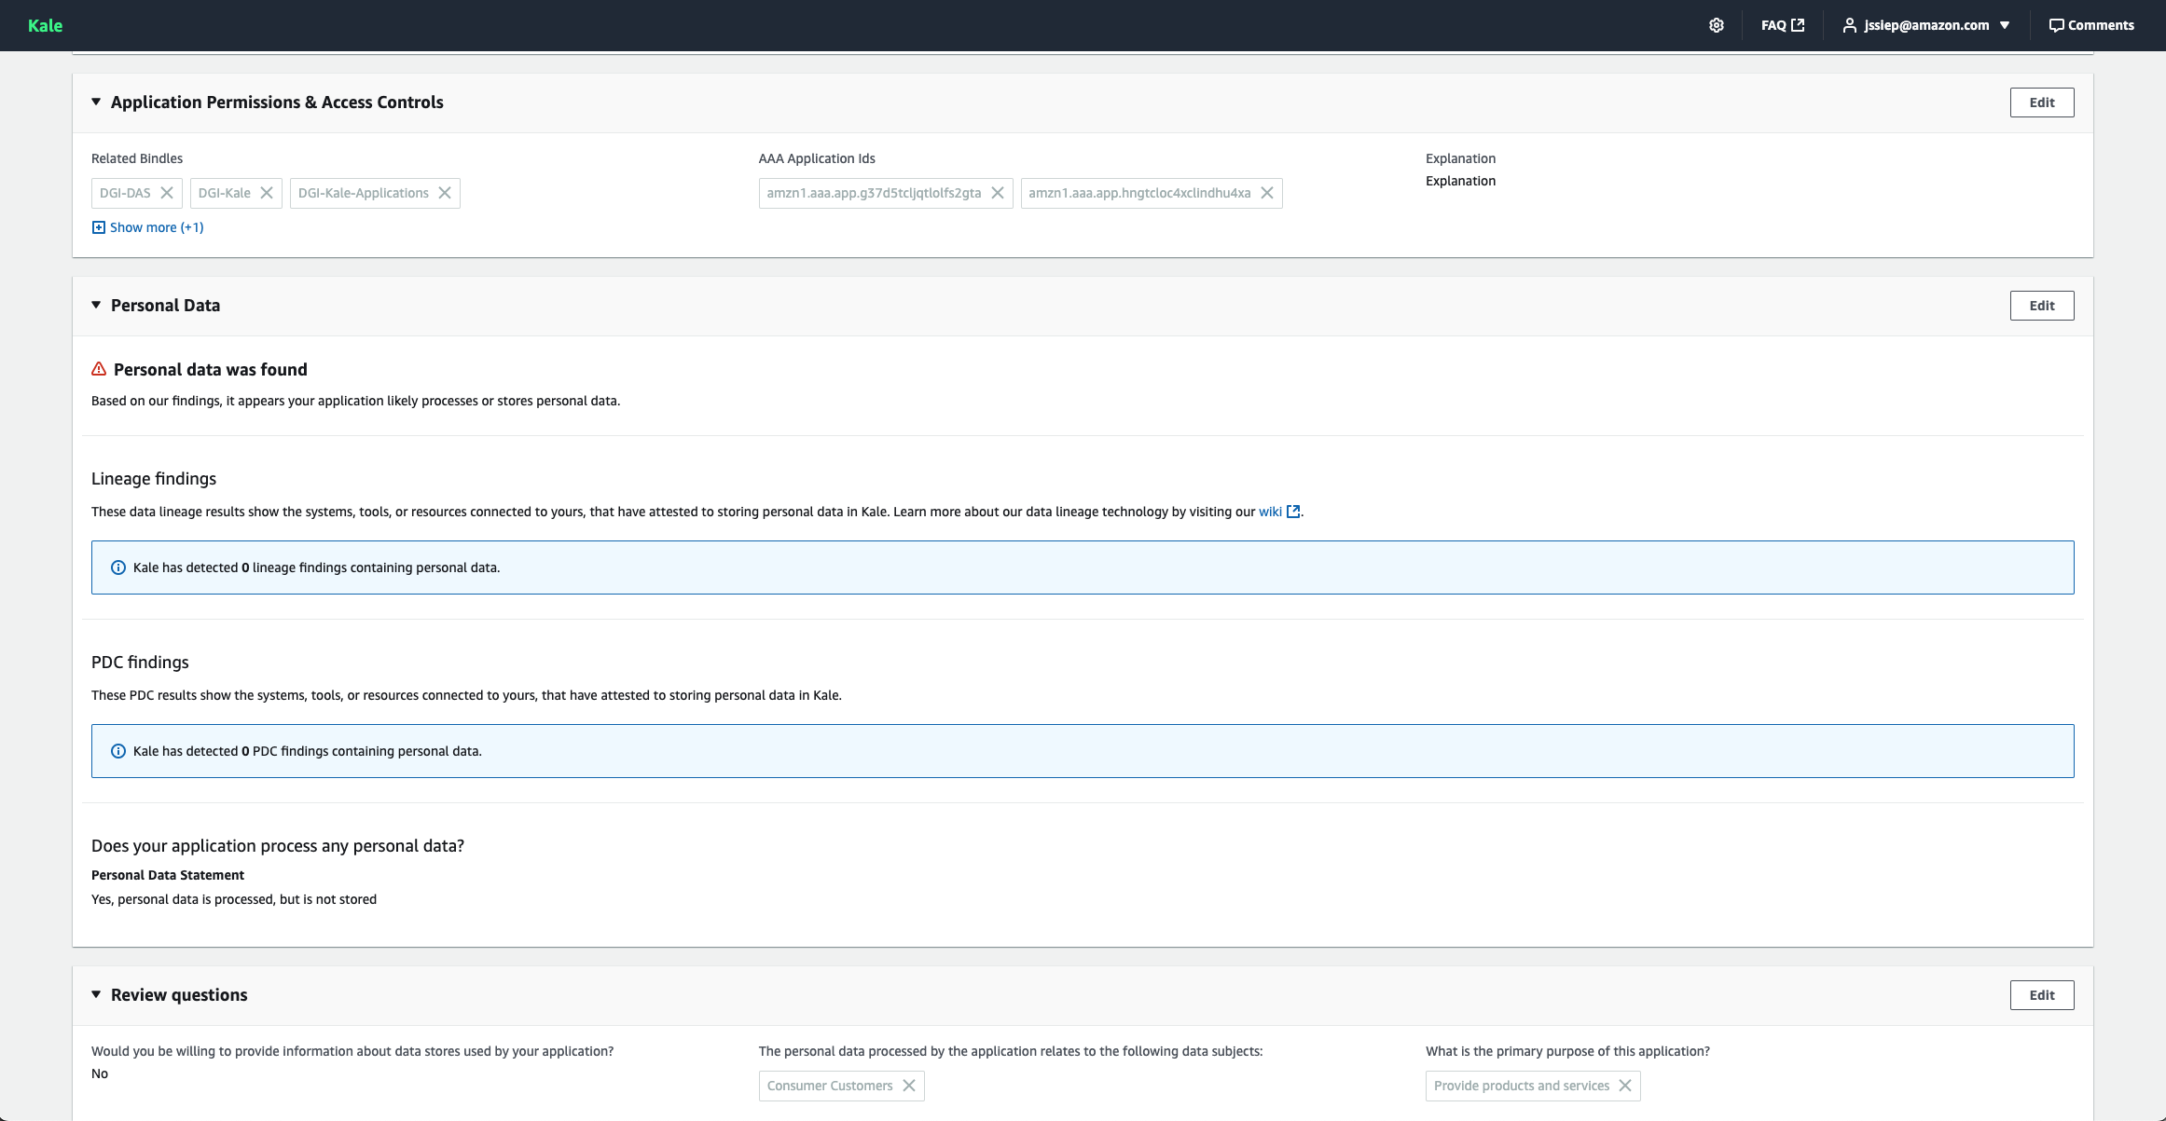Screen dimensions: 2166x1121
Task: Remove AAA app ID ending in lindhu4xa
Action: 1267,193
